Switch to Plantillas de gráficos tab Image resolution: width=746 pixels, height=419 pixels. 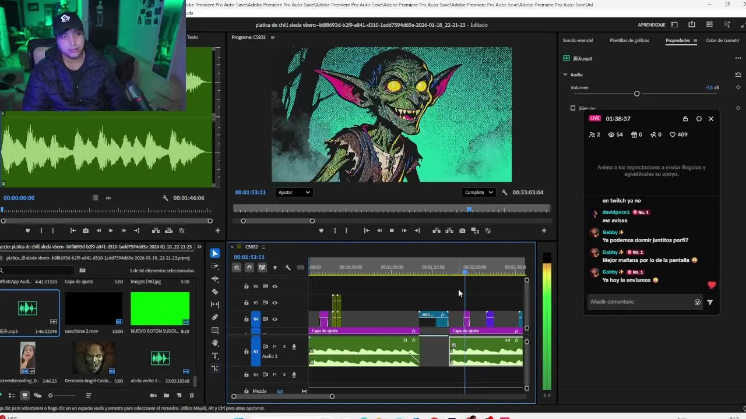tap(629, 40)
